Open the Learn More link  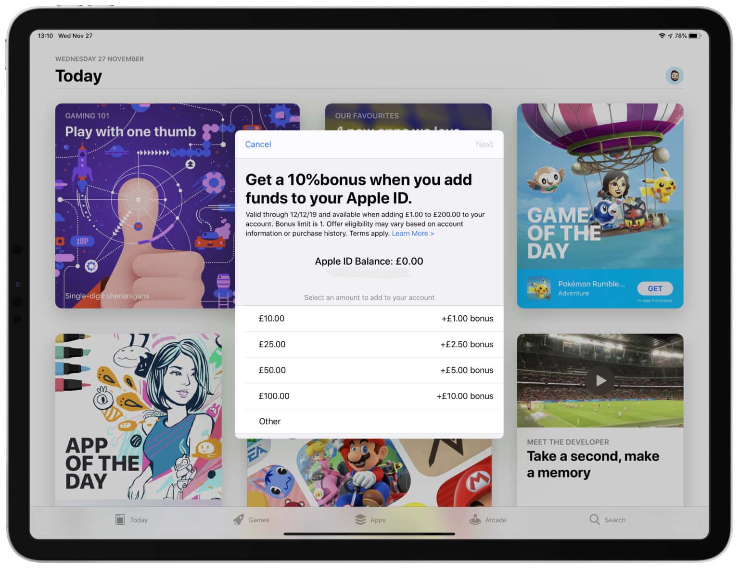point(412,233)
